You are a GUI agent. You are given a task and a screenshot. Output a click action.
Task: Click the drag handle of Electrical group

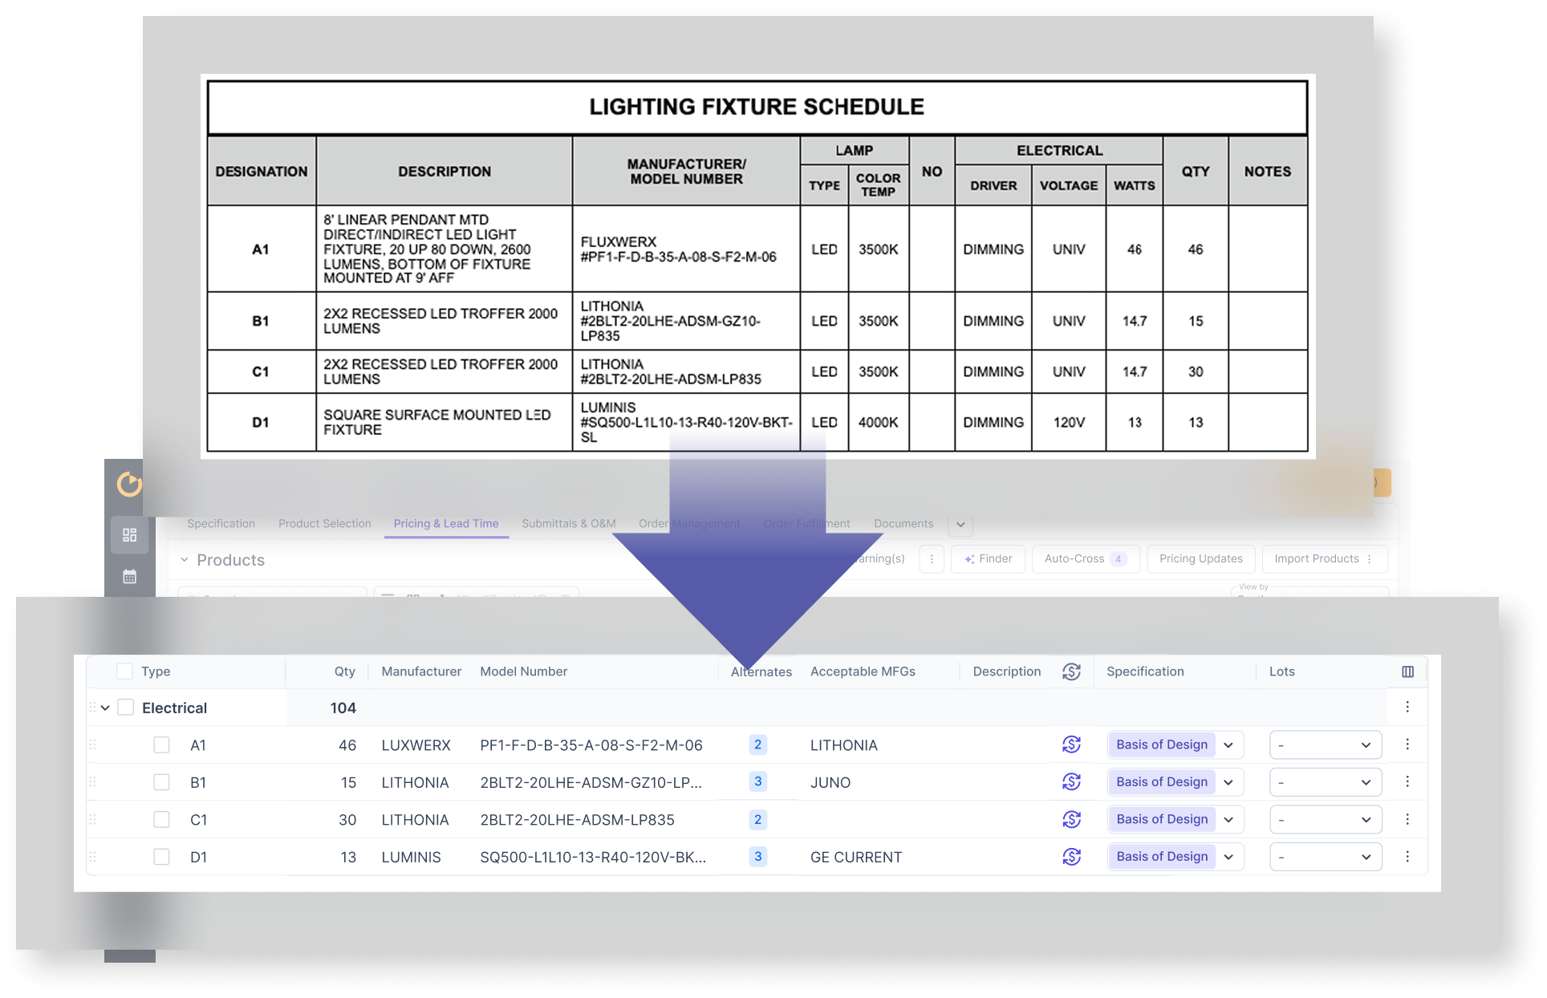click(92, 708)
